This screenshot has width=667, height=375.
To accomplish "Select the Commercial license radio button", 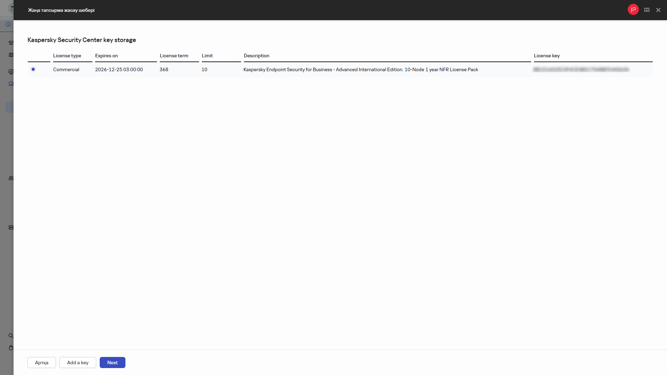I will (x=33, y=69).
